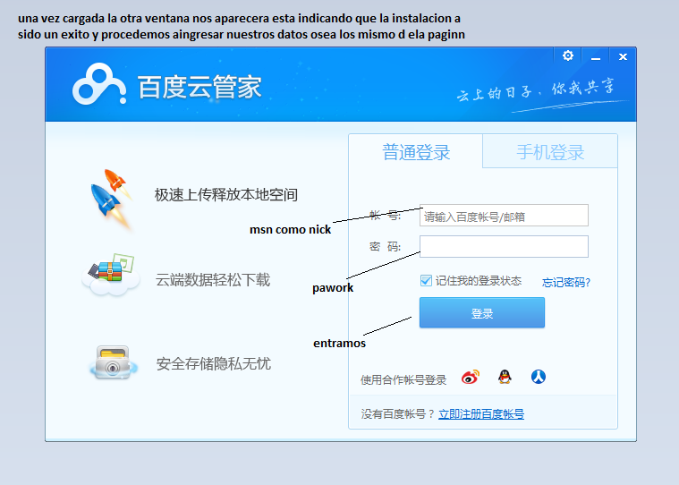
Task: Focus the 帐号 account input field
Action: (504, 216)
